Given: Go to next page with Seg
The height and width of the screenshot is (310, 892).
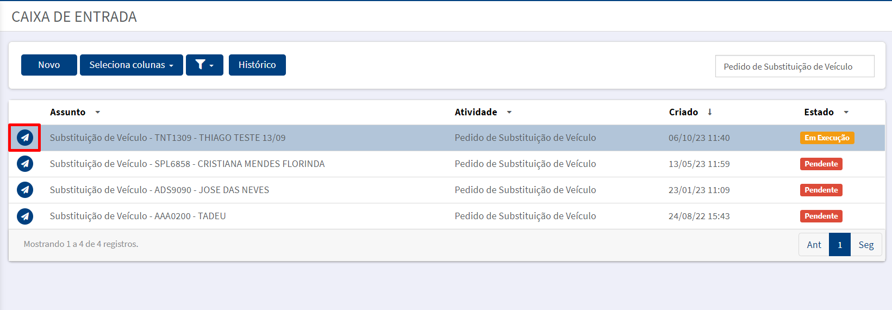Looking at the screenshot, I should pos(866,245).
